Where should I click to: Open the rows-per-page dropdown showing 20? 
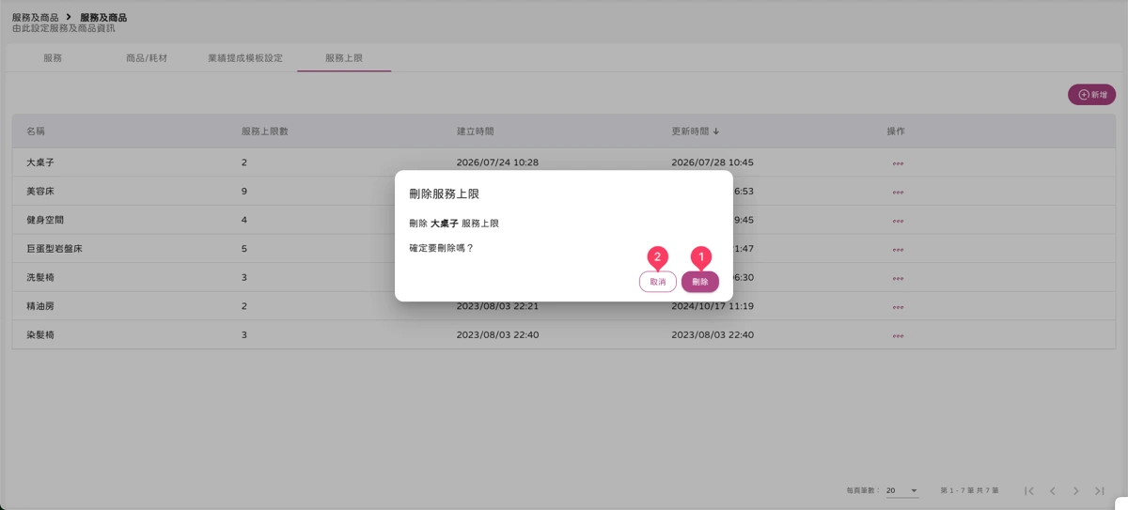(x=901, y=490)
